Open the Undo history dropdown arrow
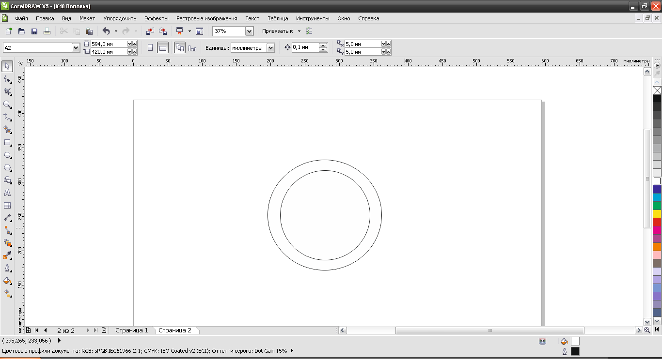The height and width of the screenshot is (359, 662). [116, 31]
